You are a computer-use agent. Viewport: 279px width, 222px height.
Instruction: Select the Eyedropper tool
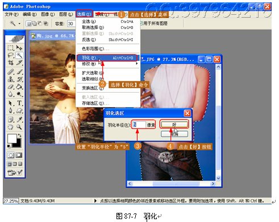pyautogui.click(x=19, y=120)
